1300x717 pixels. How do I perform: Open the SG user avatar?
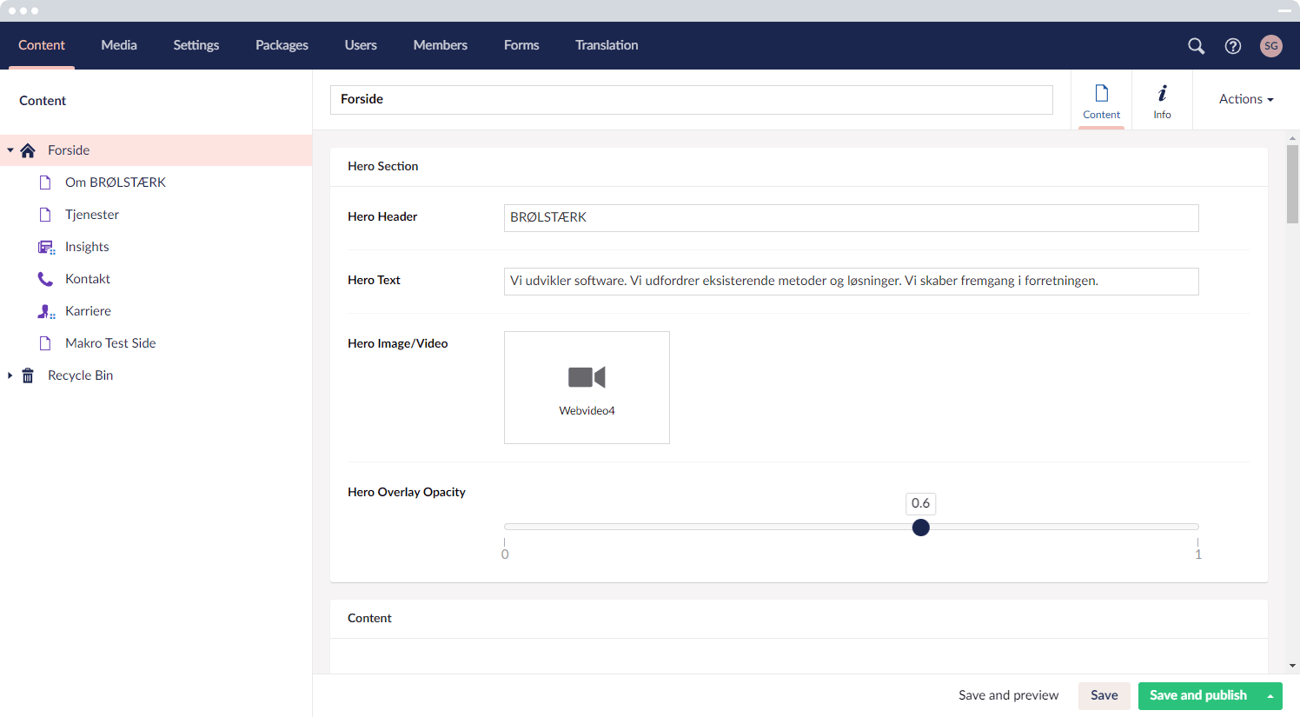(1270, 46)
